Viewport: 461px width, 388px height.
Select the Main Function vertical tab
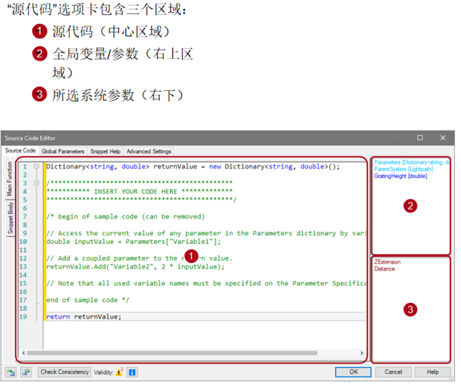(x=10, y=180)
